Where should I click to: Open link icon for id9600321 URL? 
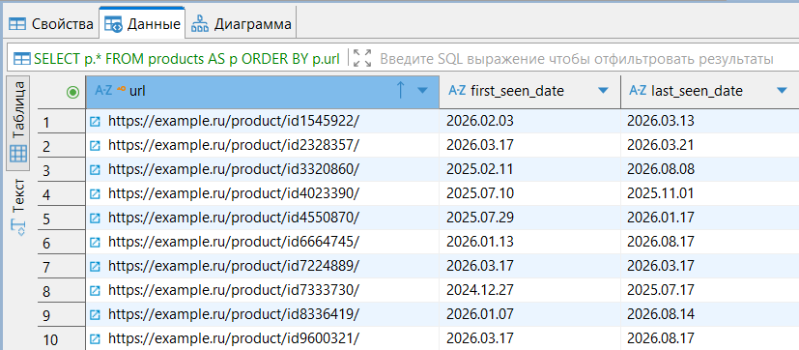[x=95, y=338]
